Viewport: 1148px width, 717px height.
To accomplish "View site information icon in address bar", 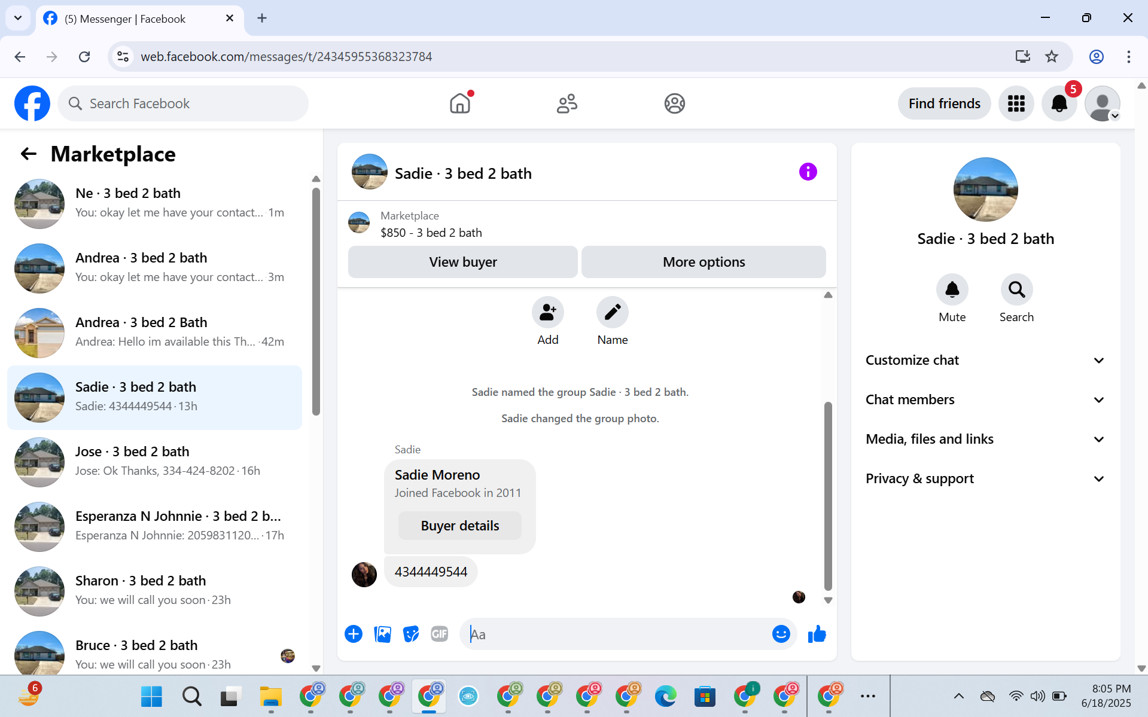I will pyautogui.click(x=123, y=57).
